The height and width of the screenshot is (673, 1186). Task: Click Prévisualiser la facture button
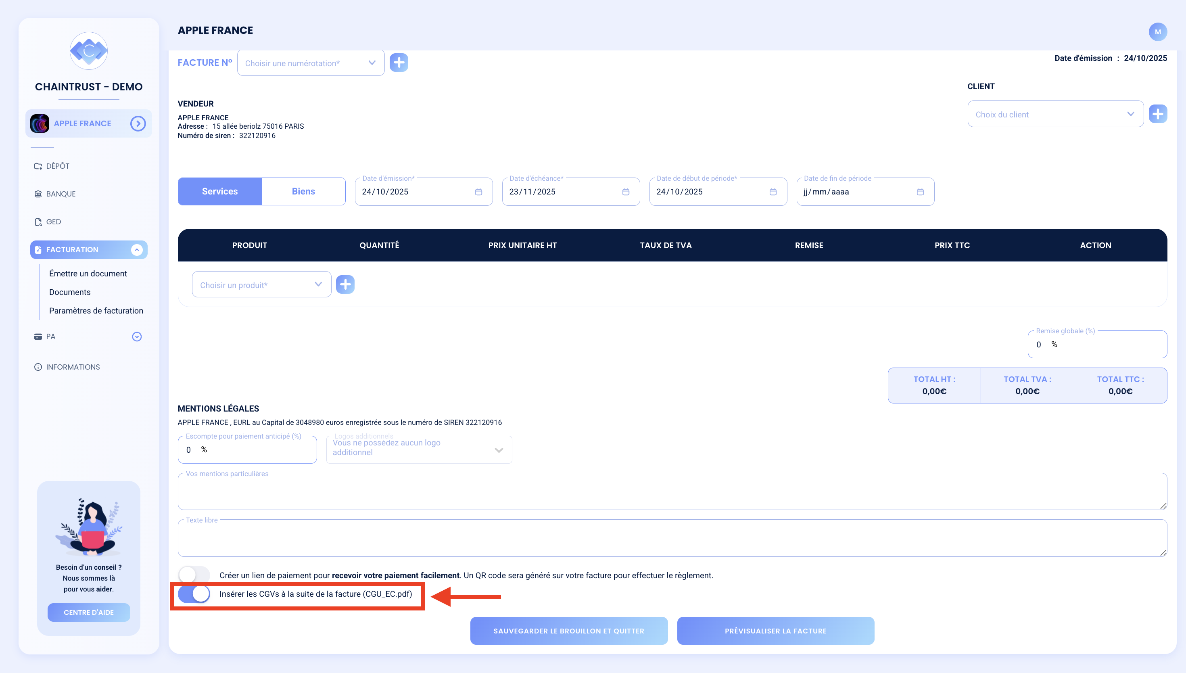point(775,631)
